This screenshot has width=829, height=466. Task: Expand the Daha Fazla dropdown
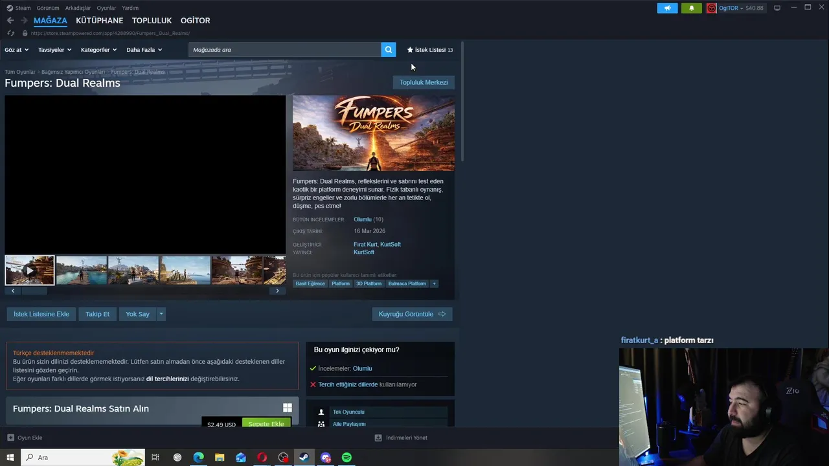click(x=144, y=50)
